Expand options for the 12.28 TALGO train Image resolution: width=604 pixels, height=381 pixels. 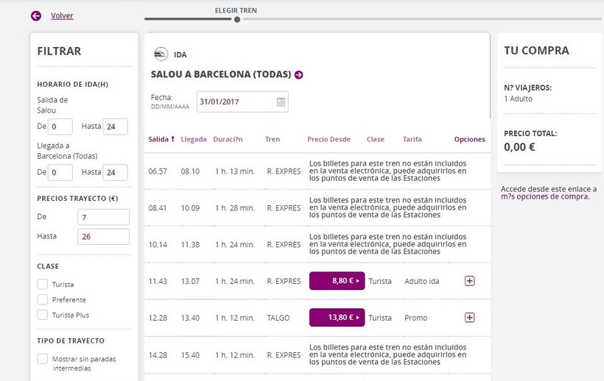coord(470,318)
